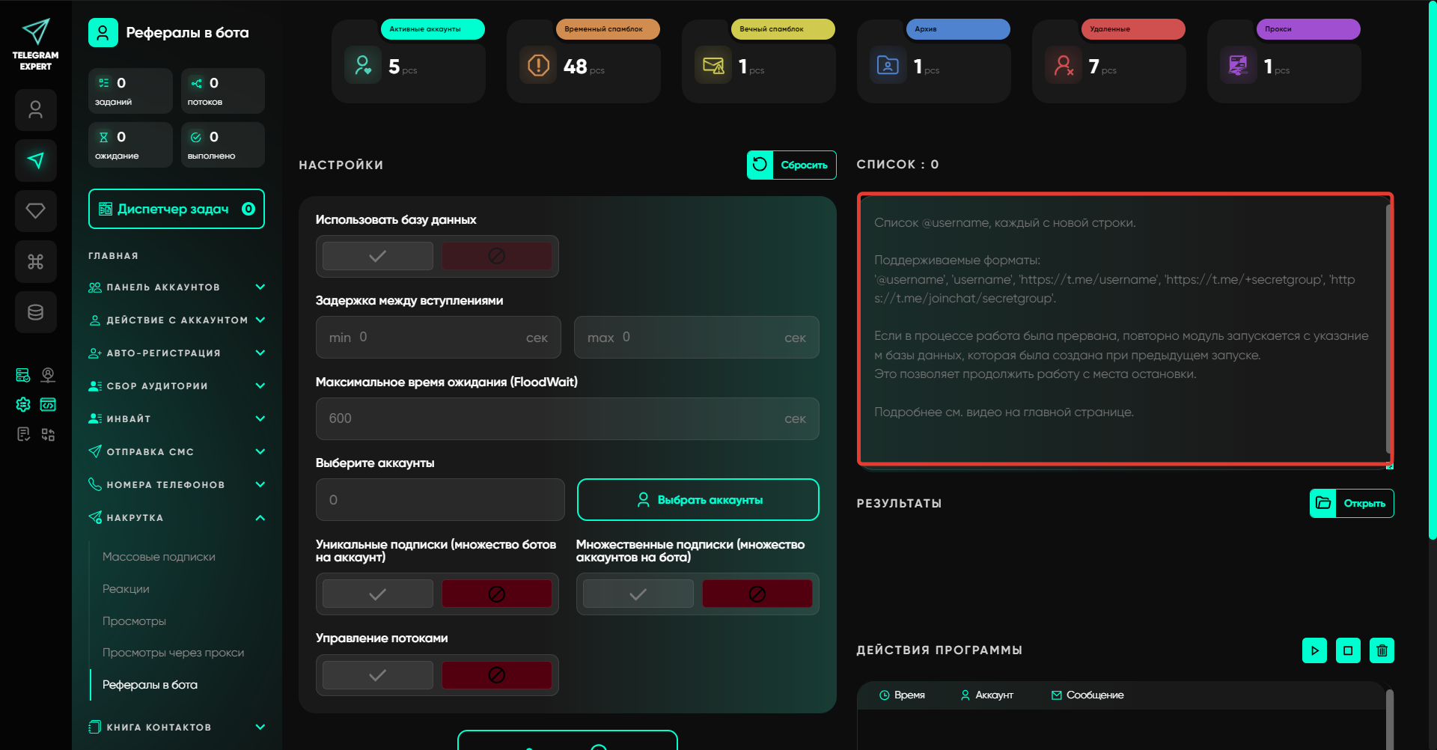Enable the use database checkmark toggle

[x=378, y=256]
